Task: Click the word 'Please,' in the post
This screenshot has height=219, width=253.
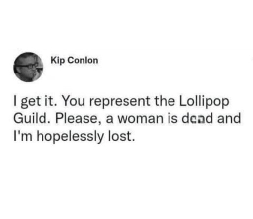Action: [x=77, y=119]
